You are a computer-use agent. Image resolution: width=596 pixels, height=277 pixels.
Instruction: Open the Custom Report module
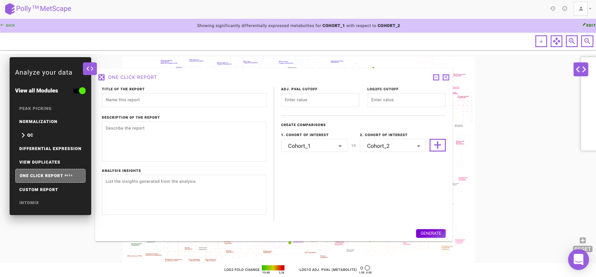[38, 190]
